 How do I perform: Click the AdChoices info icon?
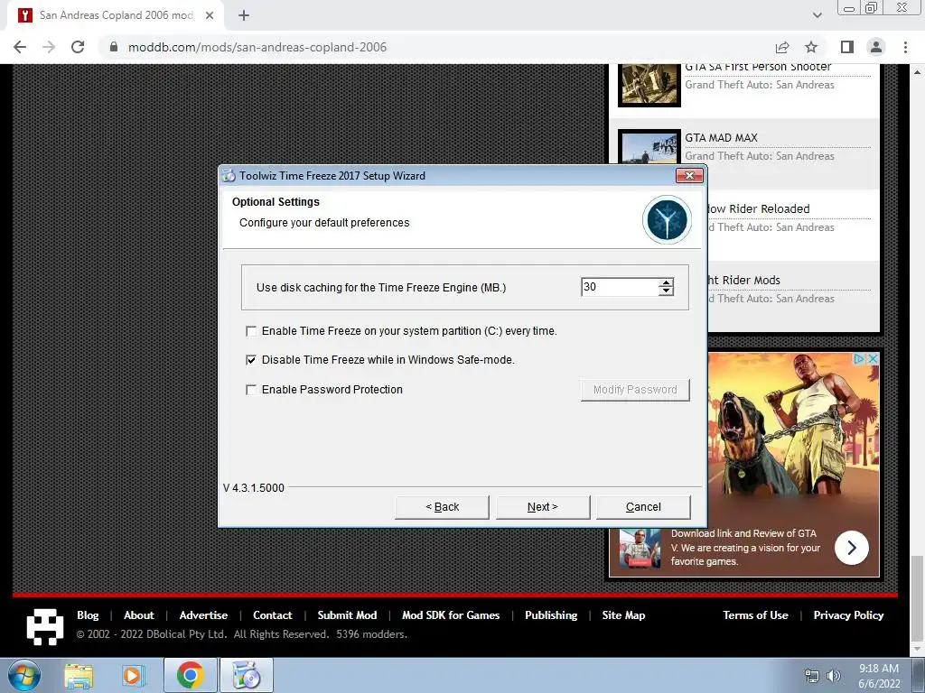pos(860,358)
